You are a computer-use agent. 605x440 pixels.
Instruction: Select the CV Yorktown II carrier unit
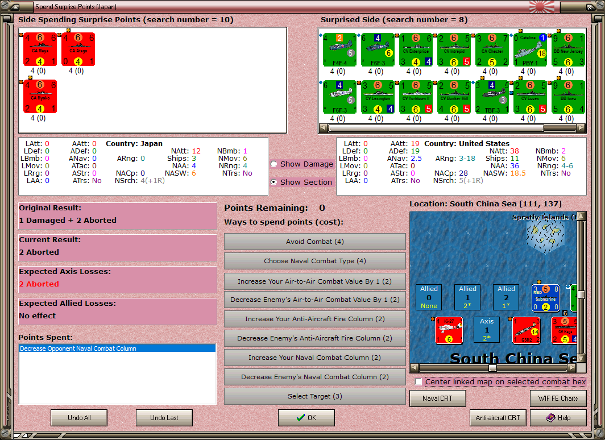point(416,97)
